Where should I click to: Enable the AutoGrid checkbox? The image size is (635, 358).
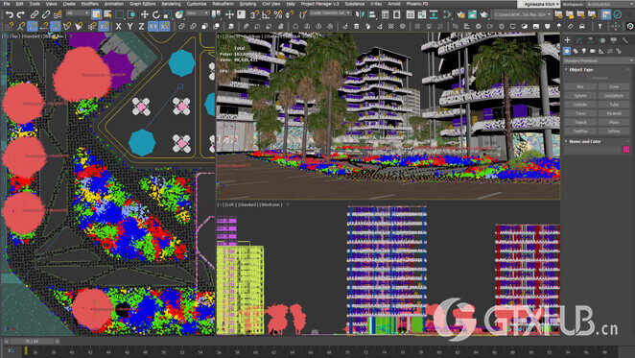click(x=589, y=78)
